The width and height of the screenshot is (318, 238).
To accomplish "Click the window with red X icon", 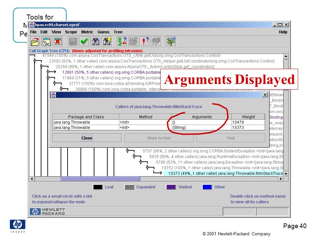I will point(58,42).
